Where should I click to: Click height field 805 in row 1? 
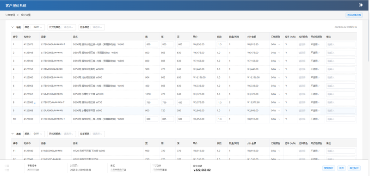pyautogui.click(x=167, y=44)
